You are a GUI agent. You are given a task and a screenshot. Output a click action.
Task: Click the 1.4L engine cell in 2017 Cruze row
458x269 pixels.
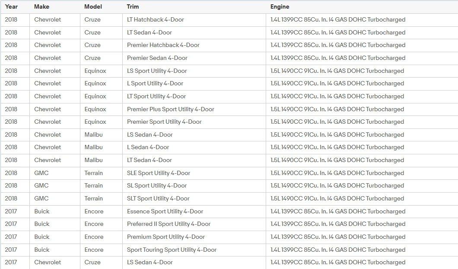(338, 262)
